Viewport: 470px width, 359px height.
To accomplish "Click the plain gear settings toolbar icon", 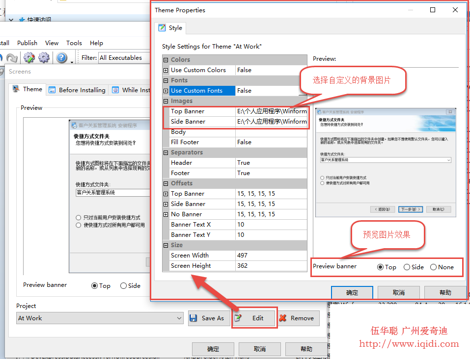I will (x=44, y=57).
